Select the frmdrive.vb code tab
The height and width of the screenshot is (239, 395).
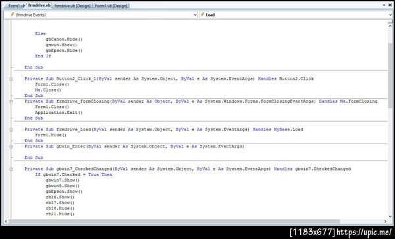[39, 5]
